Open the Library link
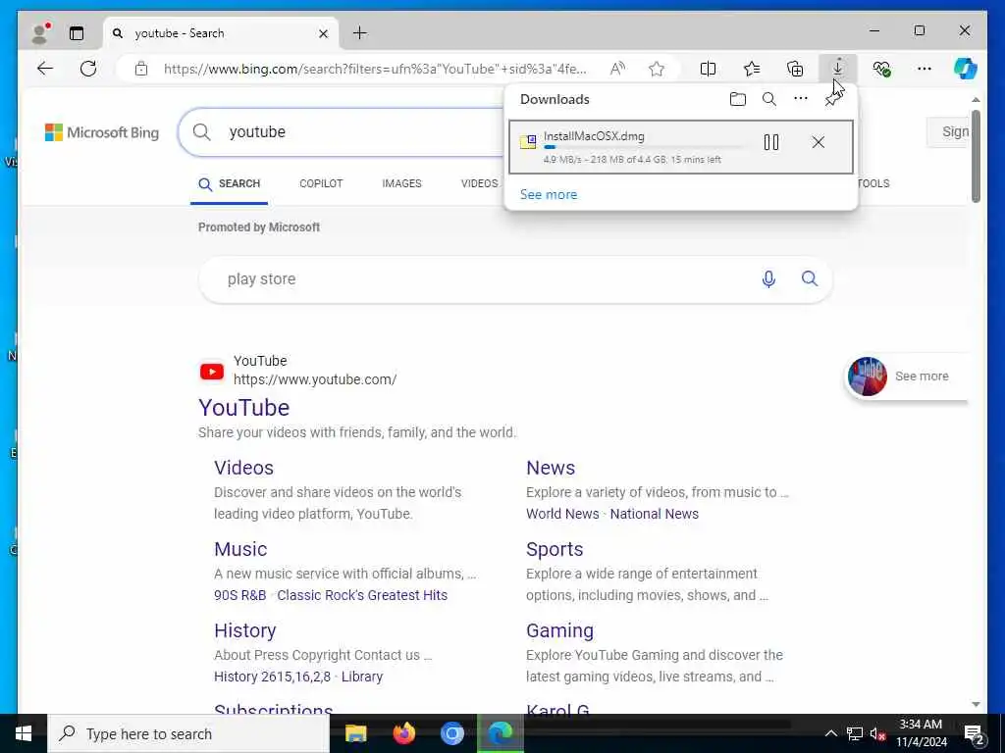Viewport: 1005px width, 753px height. [x=361, y=677]
